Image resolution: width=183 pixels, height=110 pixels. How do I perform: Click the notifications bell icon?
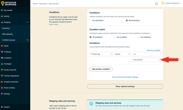click(x=156, y=4)
